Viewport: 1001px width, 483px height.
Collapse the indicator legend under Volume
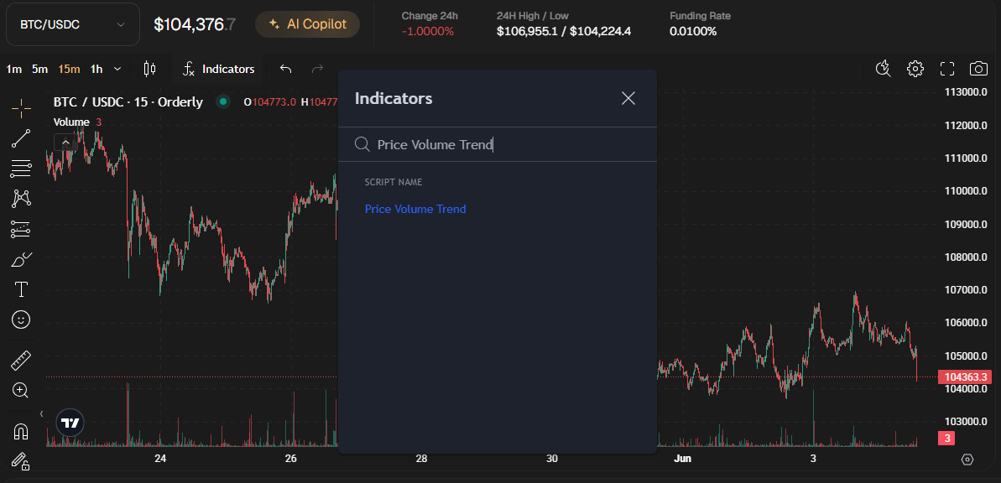[65, 142]
